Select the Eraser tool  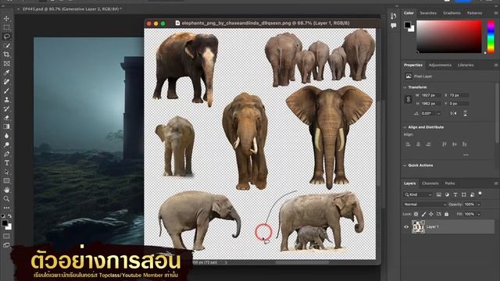[6, 118]
